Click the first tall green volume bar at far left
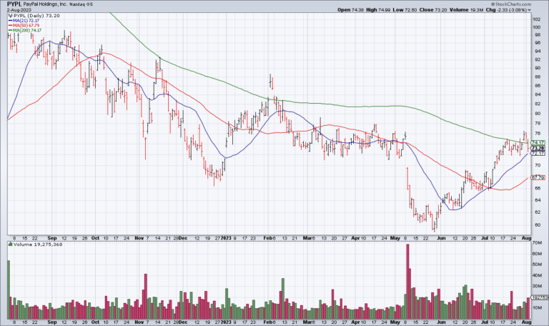The image size is (549, 326). pos(9,290)
